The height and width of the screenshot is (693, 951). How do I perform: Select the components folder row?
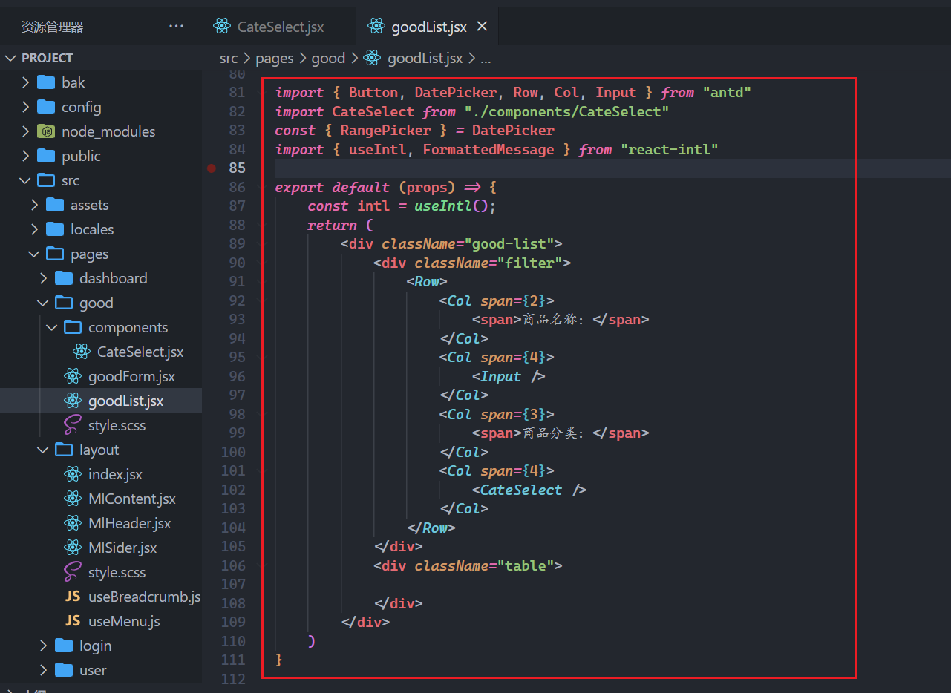pyautogui.click(x=101, y=327)
